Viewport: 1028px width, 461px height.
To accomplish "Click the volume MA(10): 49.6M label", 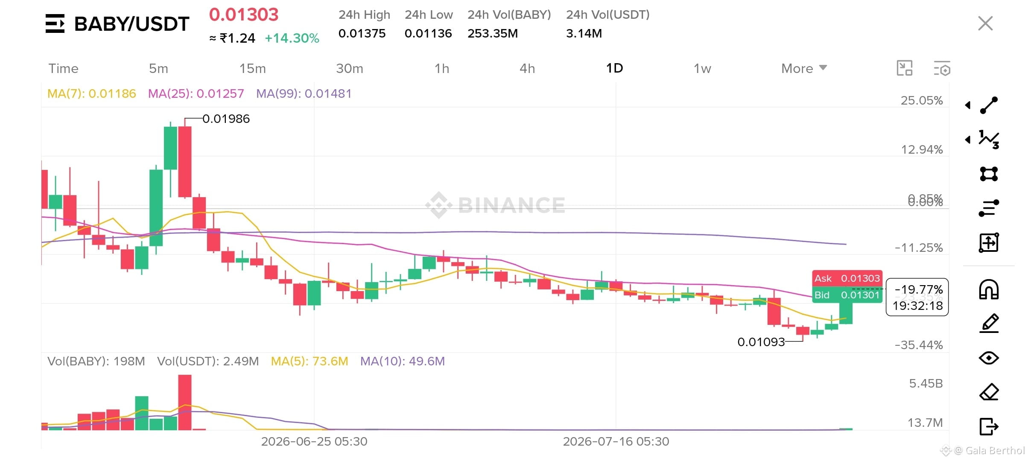I will pyautogui.click(x=403, y=361).
